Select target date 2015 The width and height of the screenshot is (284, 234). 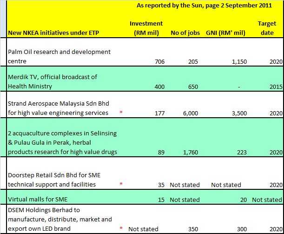[x=276, y=87]
